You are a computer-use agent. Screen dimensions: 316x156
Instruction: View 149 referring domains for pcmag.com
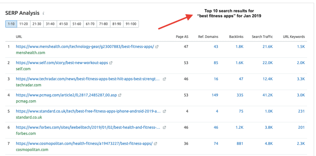pos(215,95)
